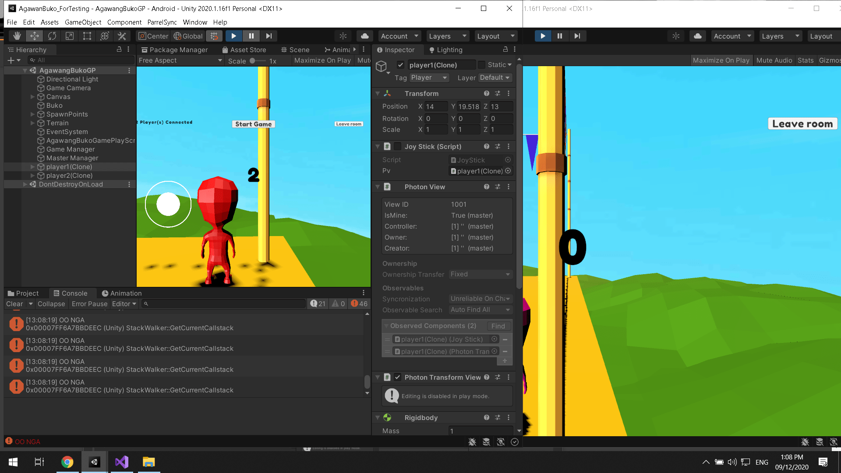Open the cloud services icon
The image size is (841, 473).
coord(364,36)
